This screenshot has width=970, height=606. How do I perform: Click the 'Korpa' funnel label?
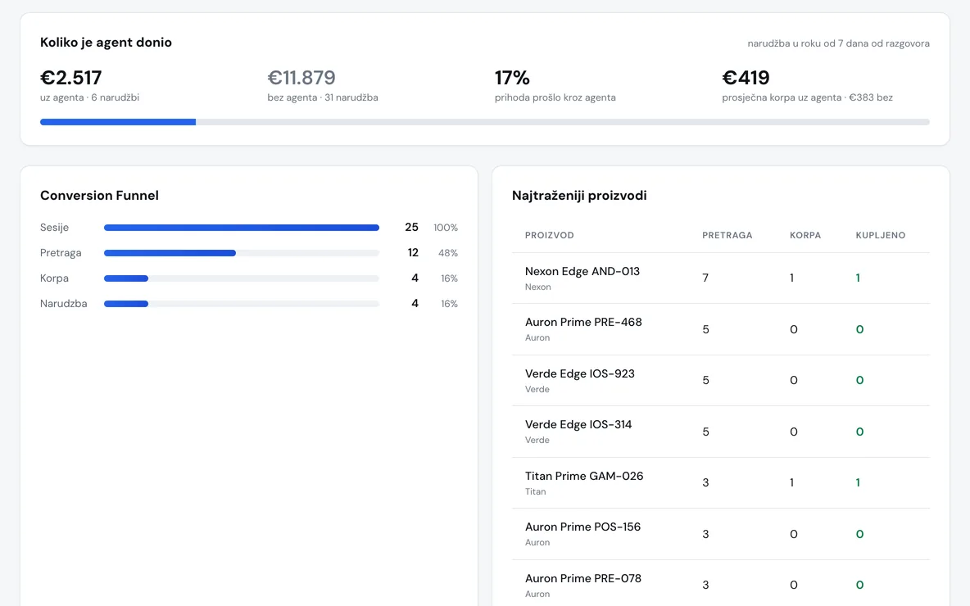coord(54,278)
